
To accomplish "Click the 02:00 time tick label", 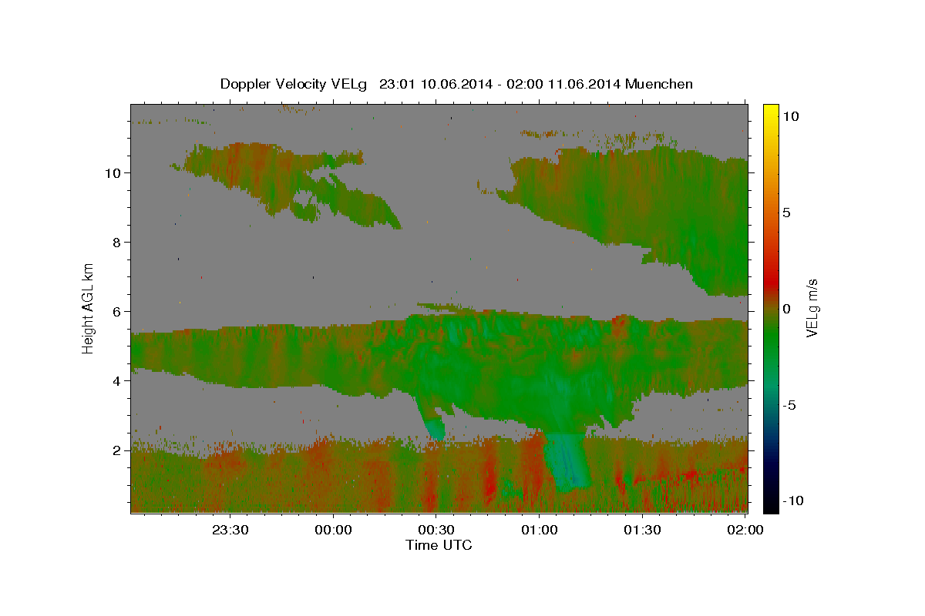I will click(745, 530).
